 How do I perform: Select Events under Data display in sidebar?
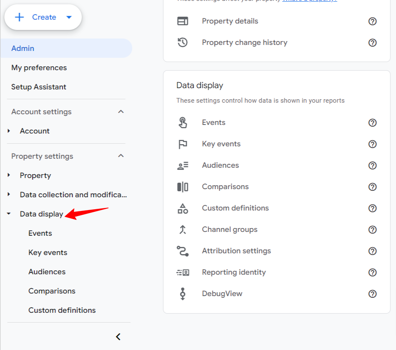click(40, 233)
